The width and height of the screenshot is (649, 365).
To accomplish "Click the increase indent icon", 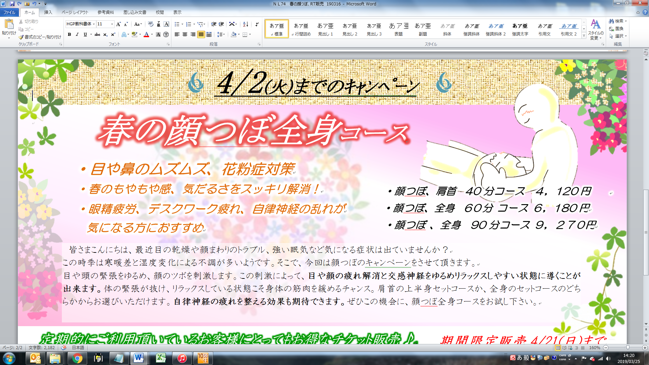I will tap(221, 24).
